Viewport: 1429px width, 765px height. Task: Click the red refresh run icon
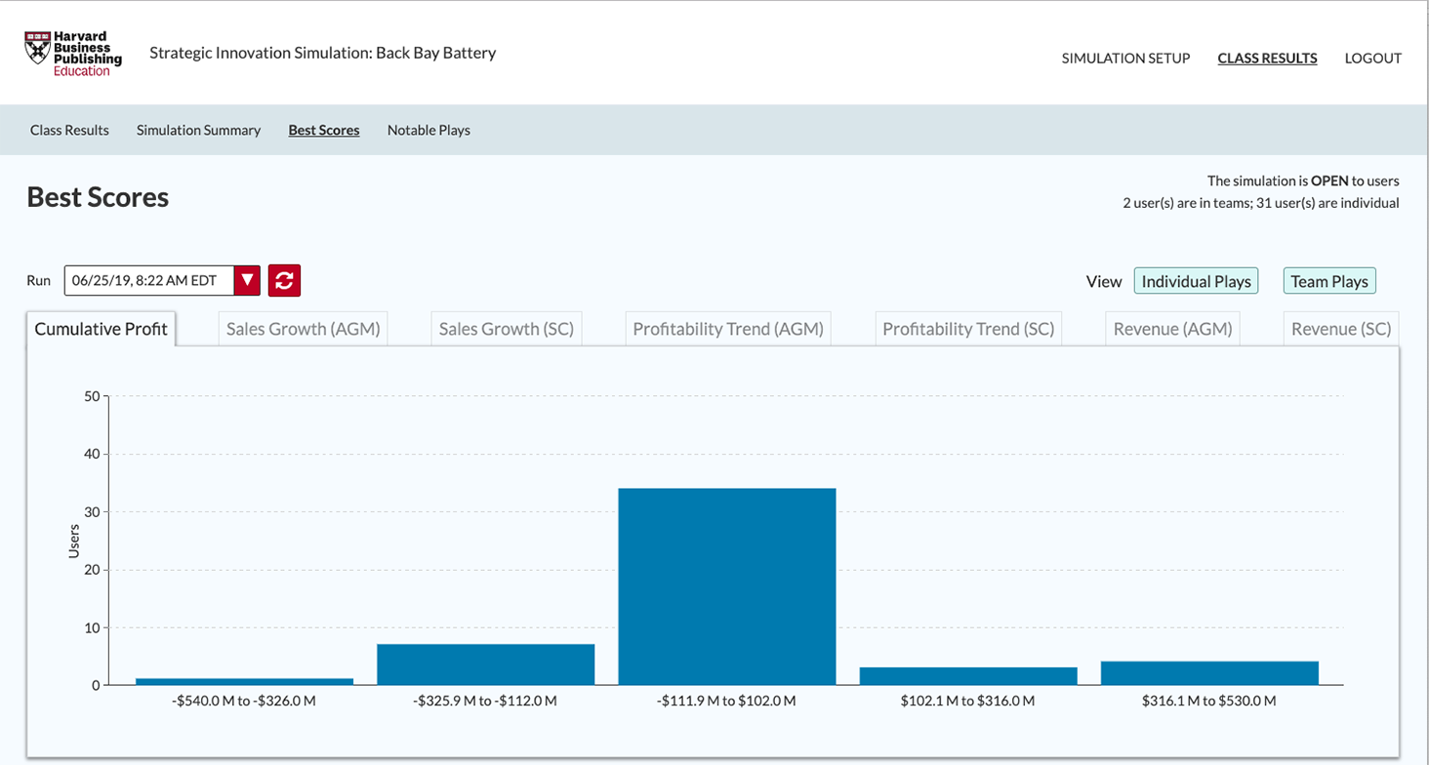coord(283,280)
